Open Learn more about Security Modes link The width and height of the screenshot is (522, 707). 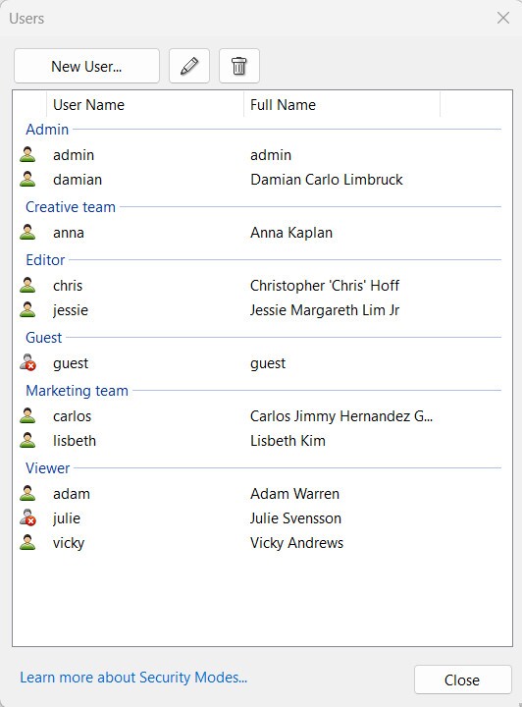coord(133,678)
